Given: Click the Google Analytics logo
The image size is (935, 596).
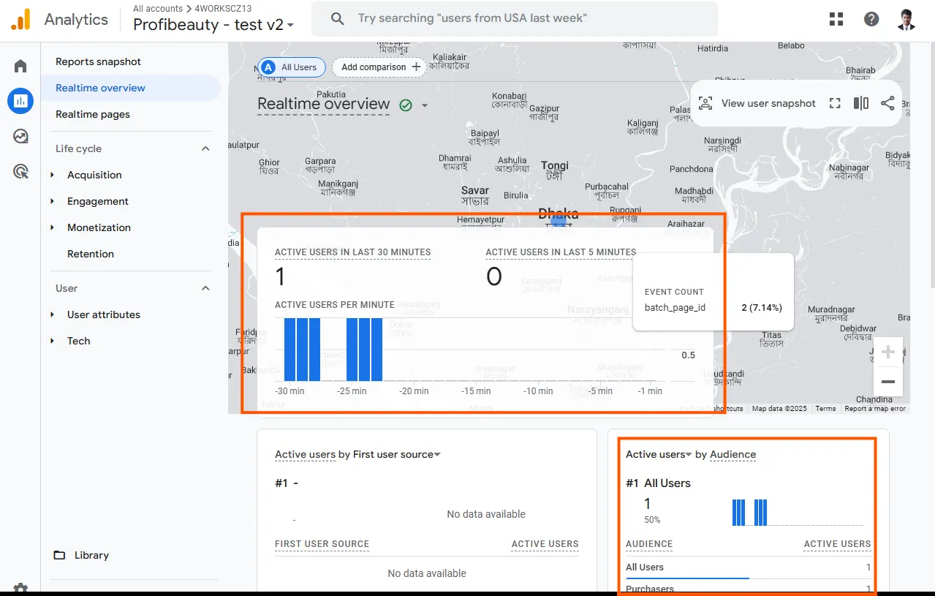Looking at the screenshot, I should coord(20,19).
